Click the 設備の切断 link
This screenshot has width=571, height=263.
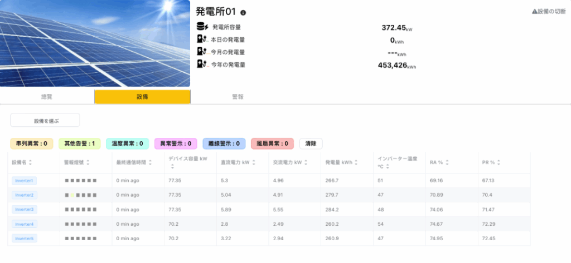click(549, 12)
